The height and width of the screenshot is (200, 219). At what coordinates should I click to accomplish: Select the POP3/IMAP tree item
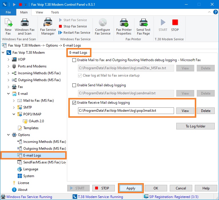click(x=32, y=114)
